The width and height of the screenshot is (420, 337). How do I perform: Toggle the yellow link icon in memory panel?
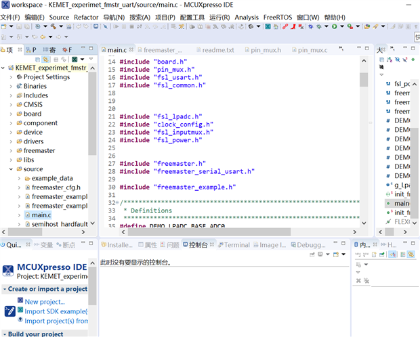tap(411, 254)
